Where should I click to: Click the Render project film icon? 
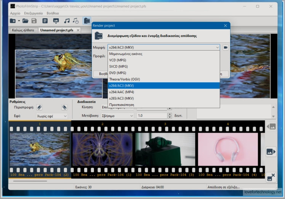99,36
